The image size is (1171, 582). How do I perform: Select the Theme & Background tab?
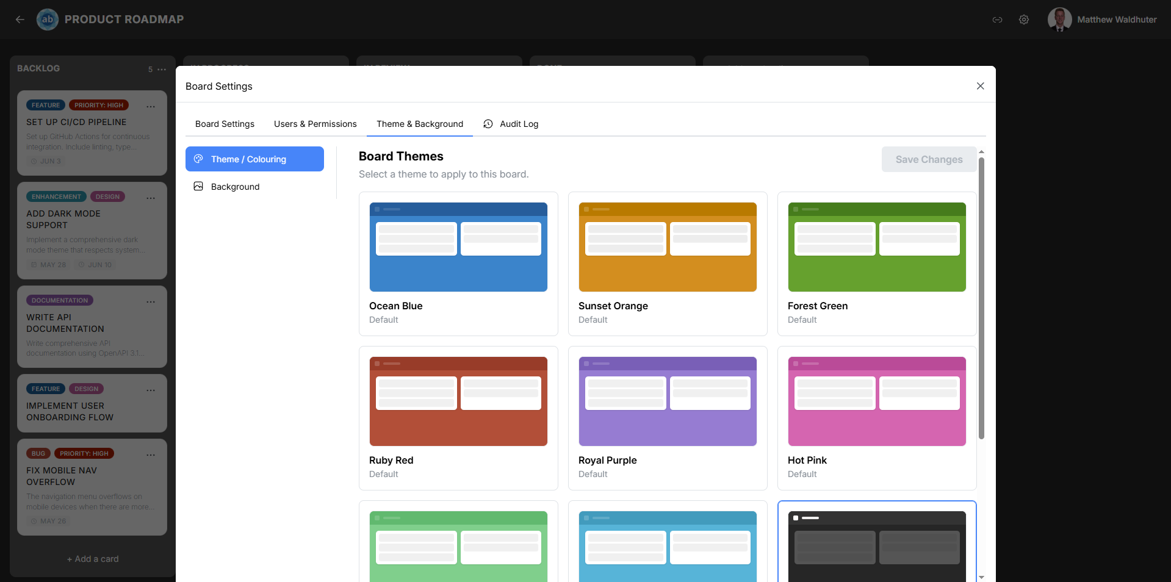[x=420, y=124]
